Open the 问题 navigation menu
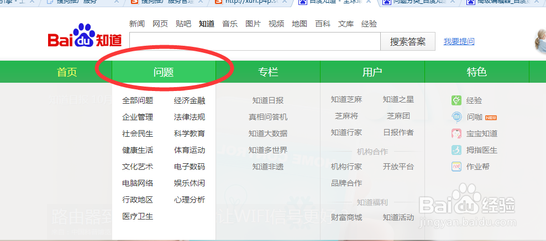 164,72
